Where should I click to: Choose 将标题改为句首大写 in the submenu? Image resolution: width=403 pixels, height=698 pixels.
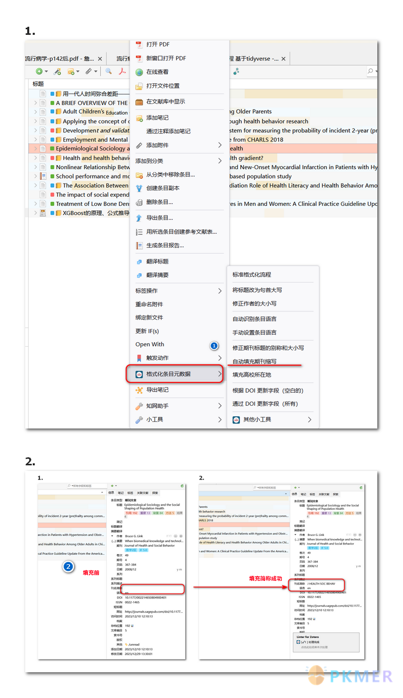257,290
